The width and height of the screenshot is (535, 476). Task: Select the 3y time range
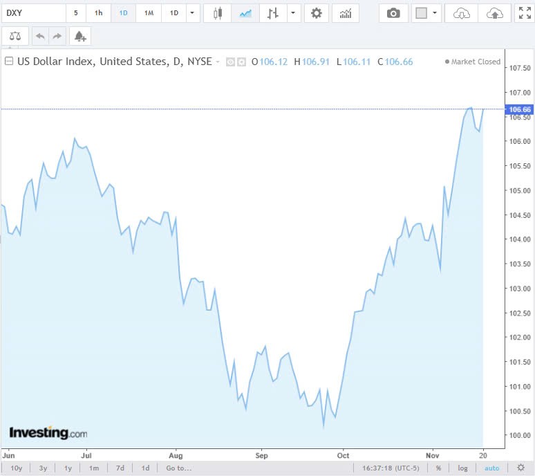pyautogui.click(x=43, y=468)
